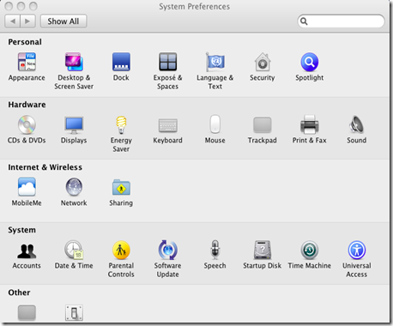393x326 pixels.
Task: Click the System section heading
Action: (21, 230)
